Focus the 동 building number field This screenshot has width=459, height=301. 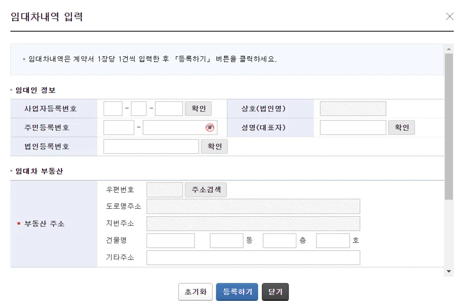[227, 241]
